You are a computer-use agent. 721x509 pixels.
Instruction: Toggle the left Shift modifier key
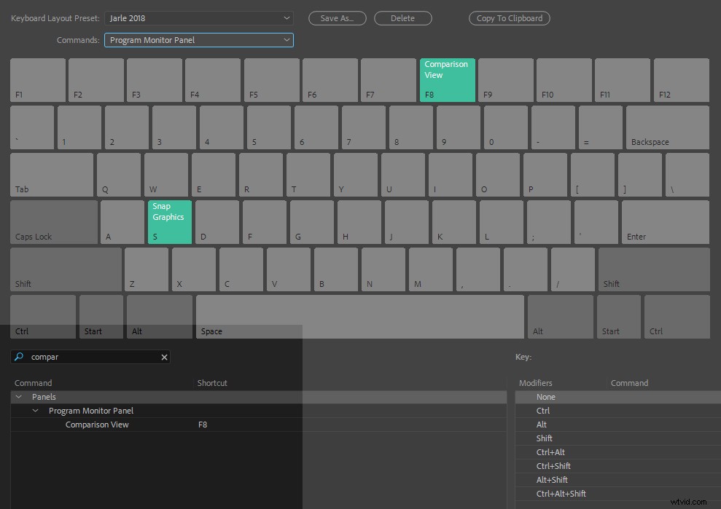[66, 269]
